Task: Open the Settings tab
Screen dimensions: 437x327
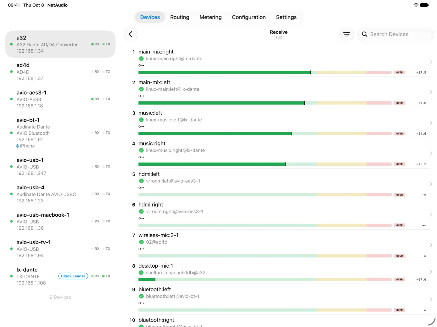Action: (x=286, y=17)
